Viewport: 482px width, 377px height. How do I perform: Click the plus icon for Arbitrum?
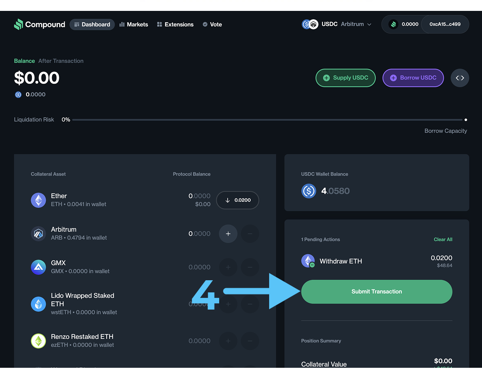(228, 234)
